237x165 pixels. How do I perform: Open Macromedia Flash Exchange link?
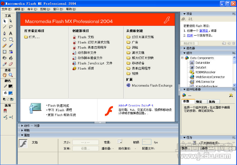(150, 85)
